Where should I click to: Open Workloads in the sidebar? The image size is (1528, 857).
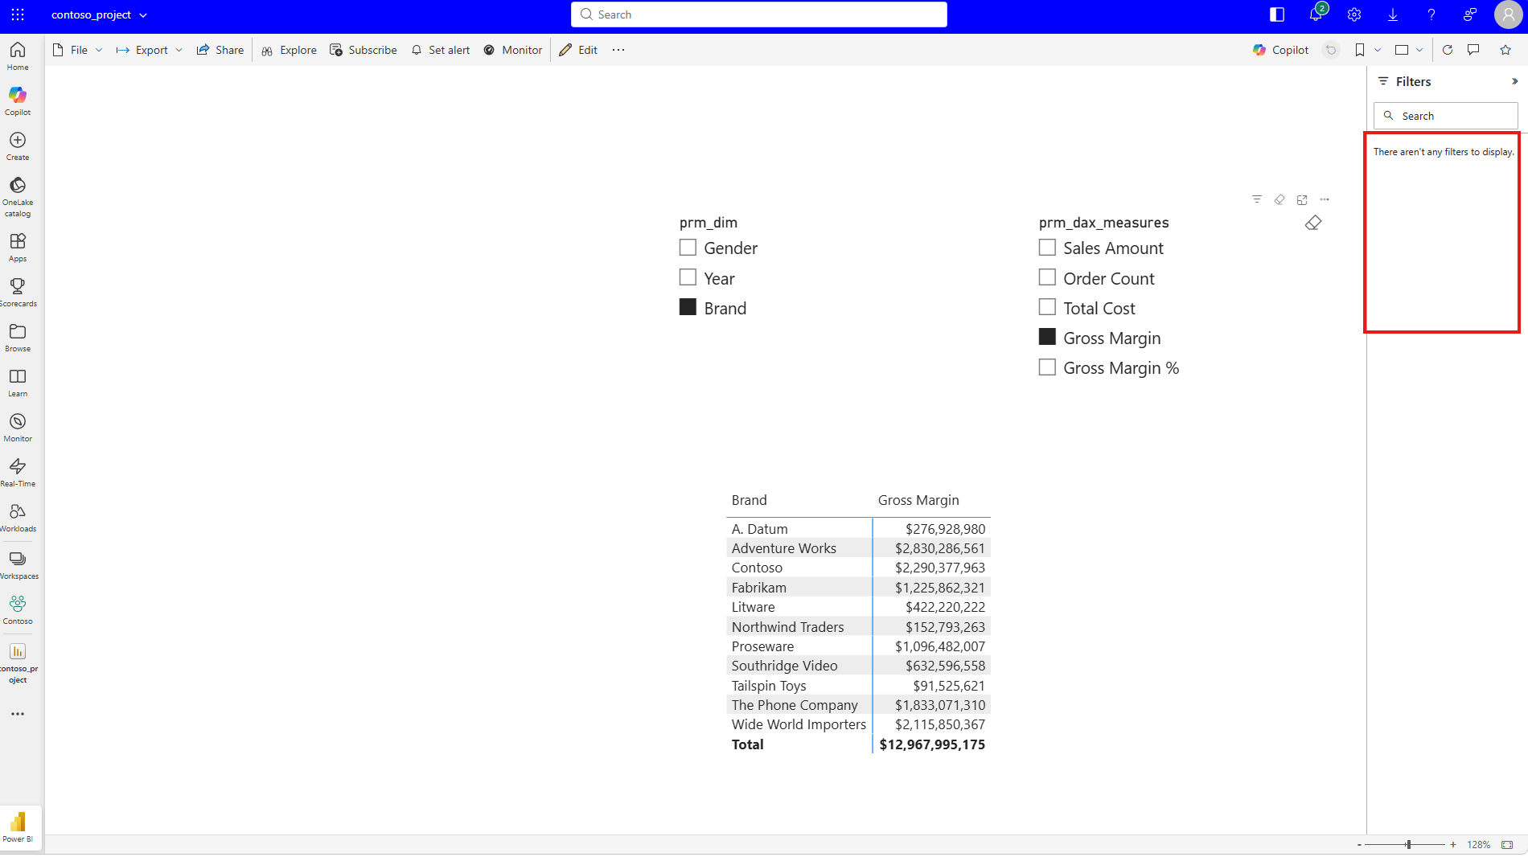(18, 517)
